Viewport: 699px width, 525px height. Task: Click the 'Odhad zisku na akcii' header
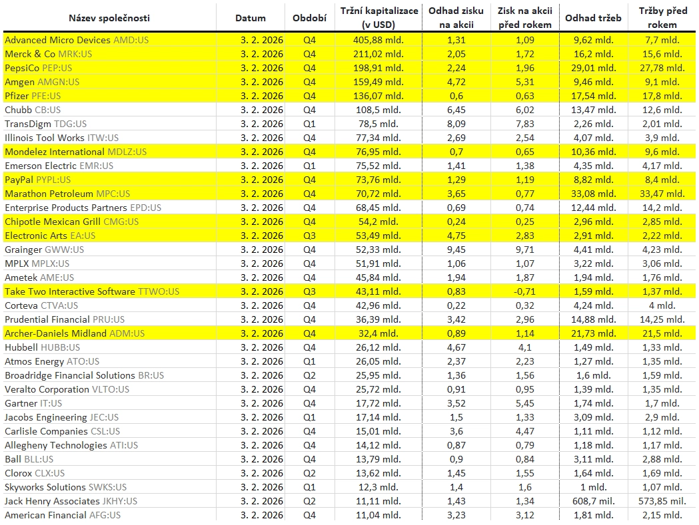pos(456,18)
